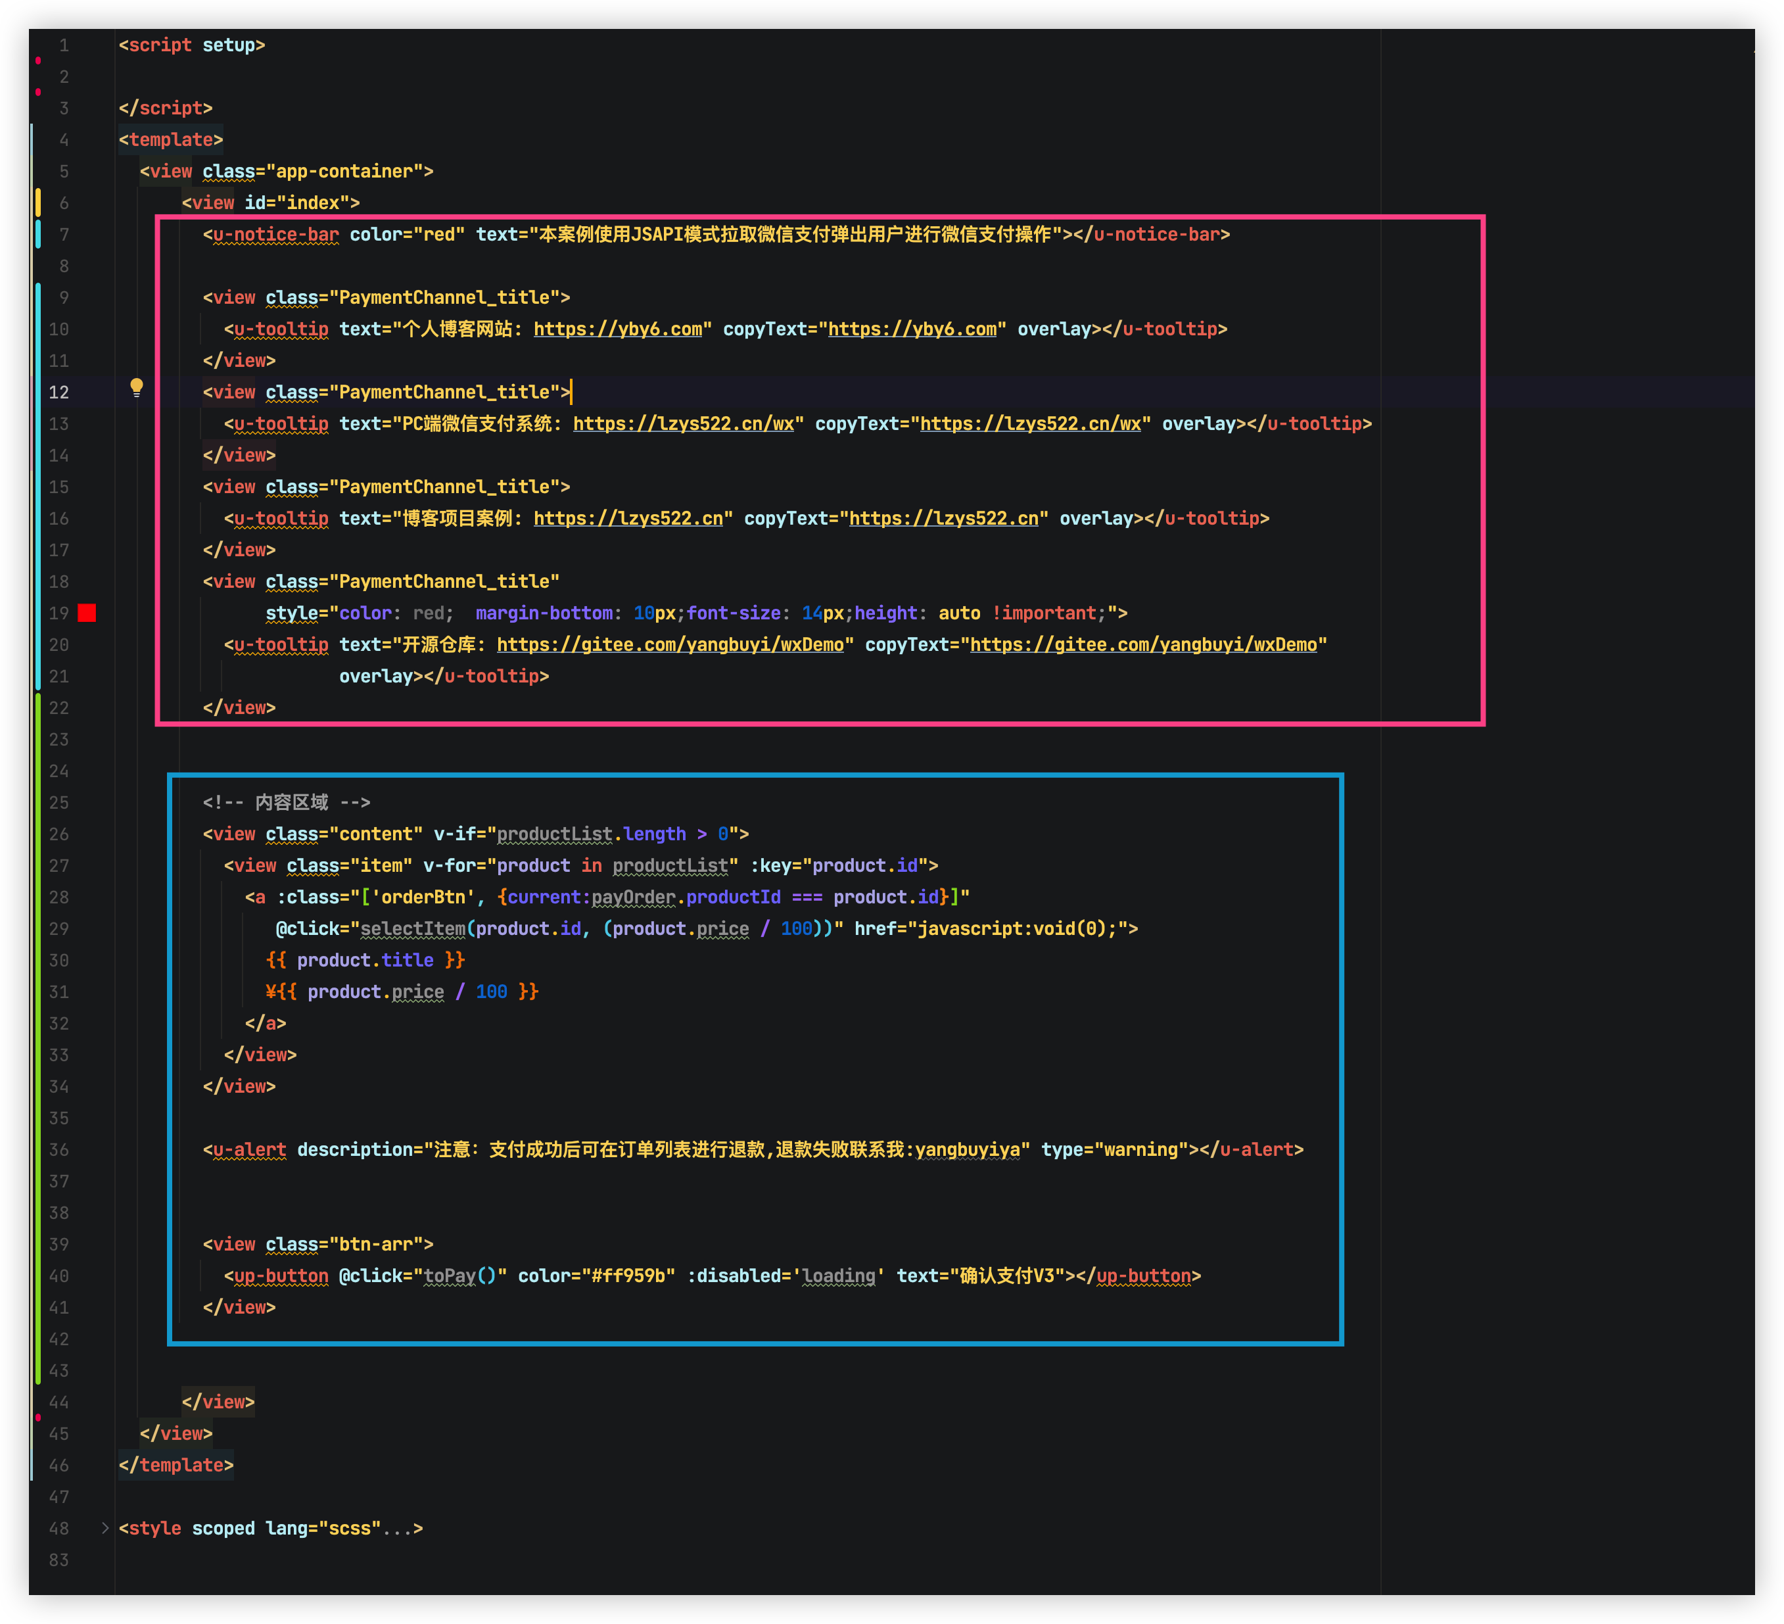This screenshot has height=1624, width=1784.
Task: Click red deleted-lines marker between lines 44 and 45
Action: pos(38,1417)
